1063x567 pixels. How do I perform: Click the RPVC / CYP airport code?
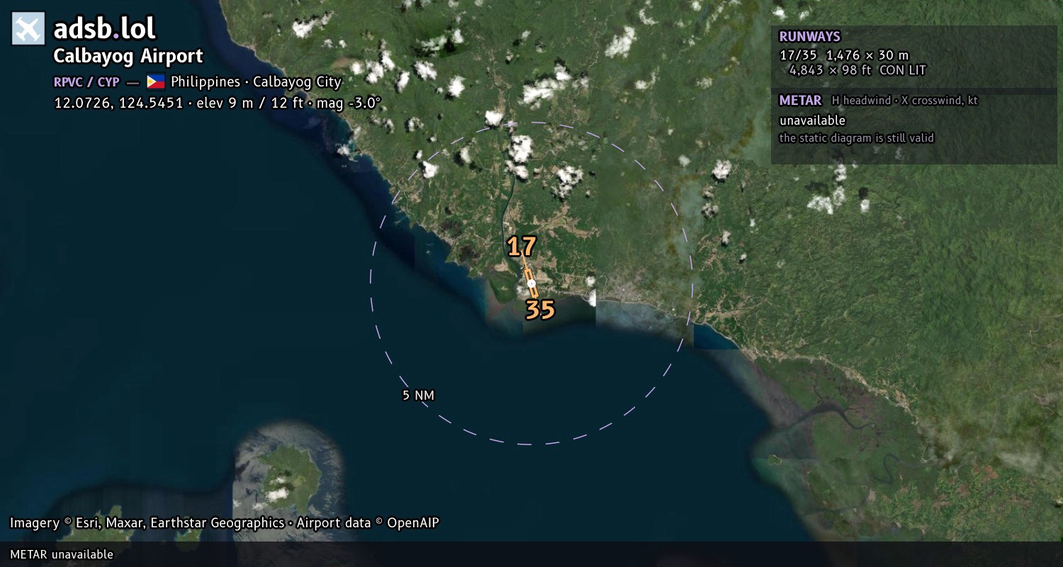coord(86,82)
